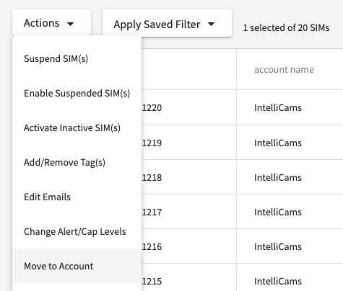Click IntelliCams account in row 1218
Viewport: 343px width, 291px height.
tap(278, 178)
